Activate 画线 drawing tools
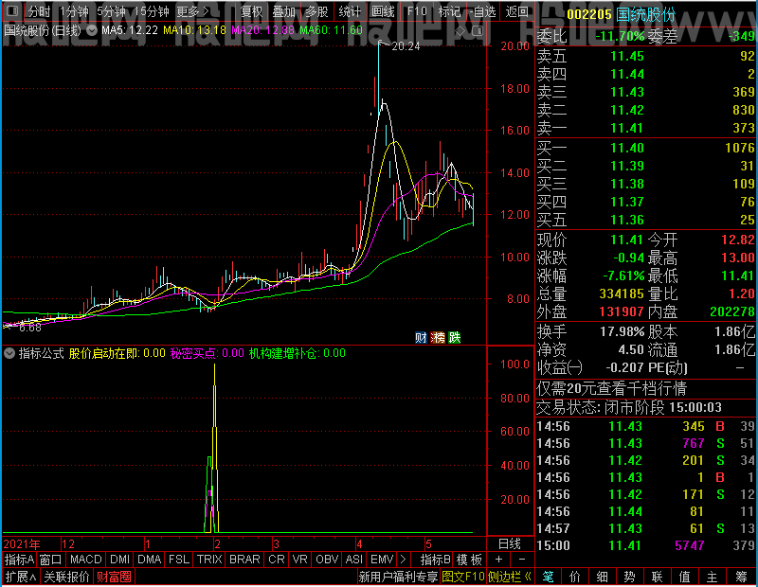The image size is (758, 587). point(383,11)
